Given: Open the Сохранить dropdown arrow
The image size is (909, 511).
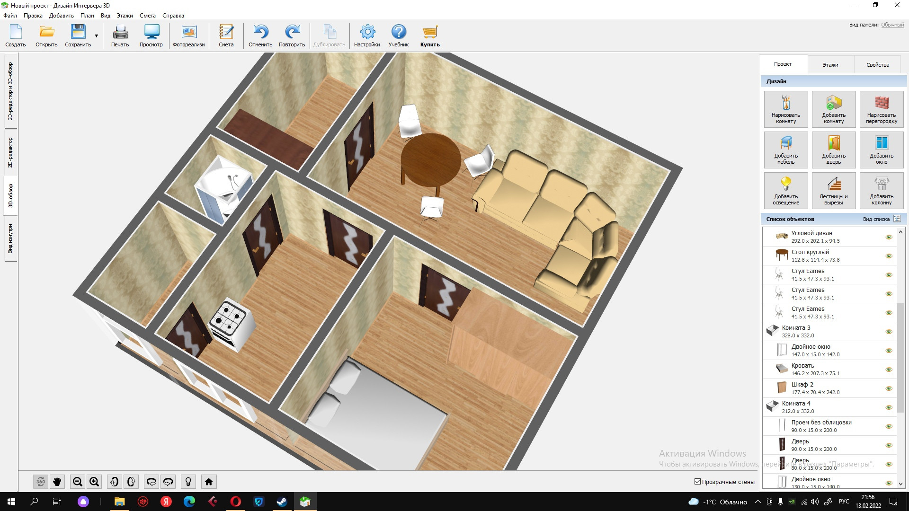Looking at the screenshot, I should point(96,36).
